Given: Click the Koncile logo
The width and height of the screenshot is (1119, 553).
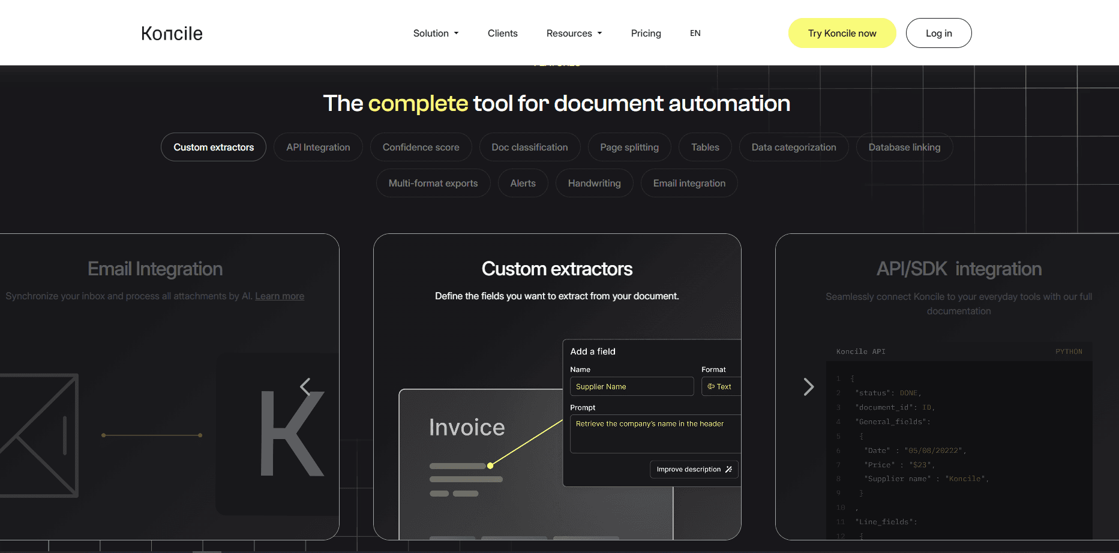Looking at the screenshot, I should 172,33.
